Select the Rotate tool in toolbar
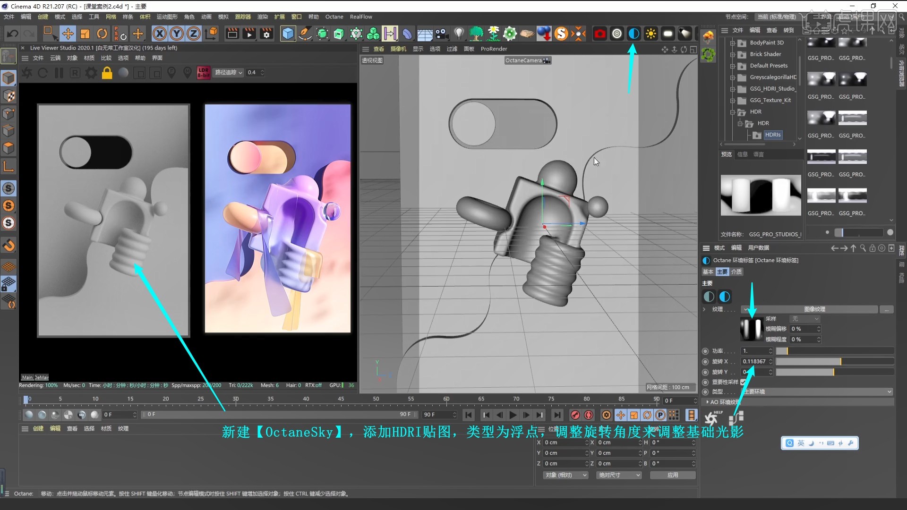 [102, 34]
